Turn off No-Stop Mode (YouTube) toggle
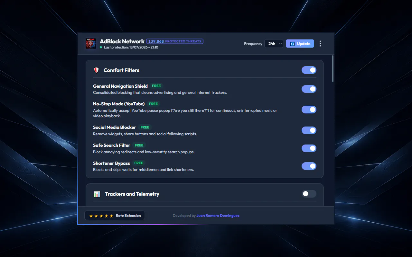 [309, 110]
